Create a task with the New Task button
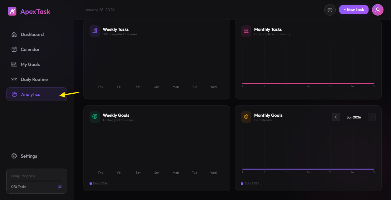This screenshot has width=391, height=200. coord(354,10)
